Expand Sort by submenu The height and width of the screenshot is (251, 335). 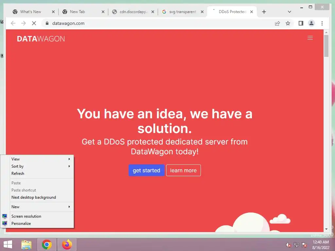pos(37,166)
